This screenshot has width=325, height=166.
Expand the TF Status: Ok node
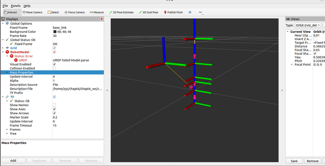(7, 101)
